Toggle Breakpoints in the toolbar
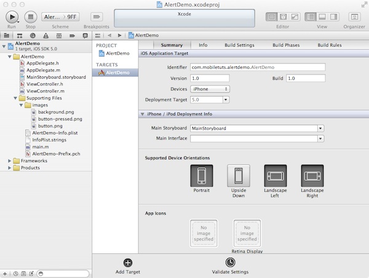The width and height of the screenshot is (369, 278). (97, 17)
